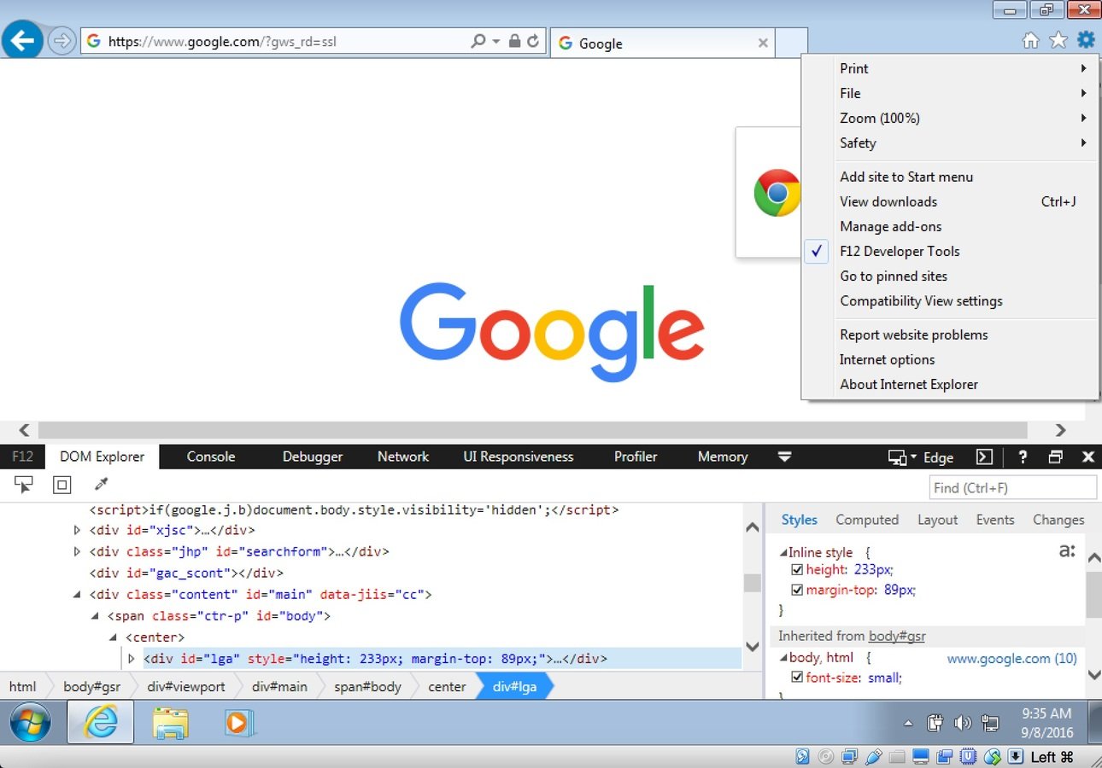Open the Zoom (100%) submenu

point(949,118)
